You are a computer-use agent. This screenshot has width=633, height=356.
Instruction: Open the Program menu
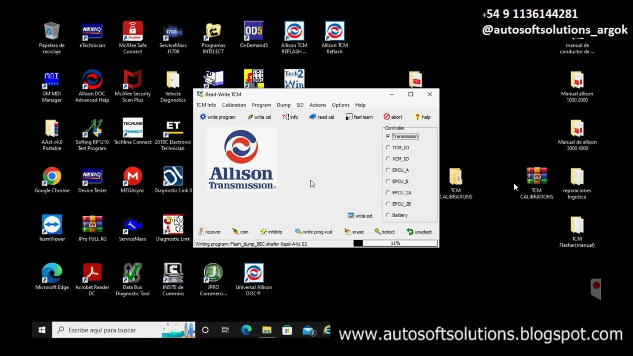click(261, 105)
